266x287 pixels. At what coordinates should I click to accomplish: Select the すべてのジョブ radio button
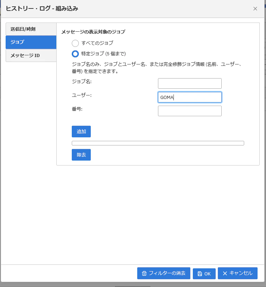[75, 43]
